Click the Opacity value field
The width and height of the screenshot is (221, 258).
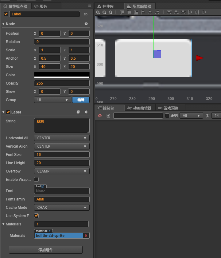pyautogui.click(x=62, y=83)
